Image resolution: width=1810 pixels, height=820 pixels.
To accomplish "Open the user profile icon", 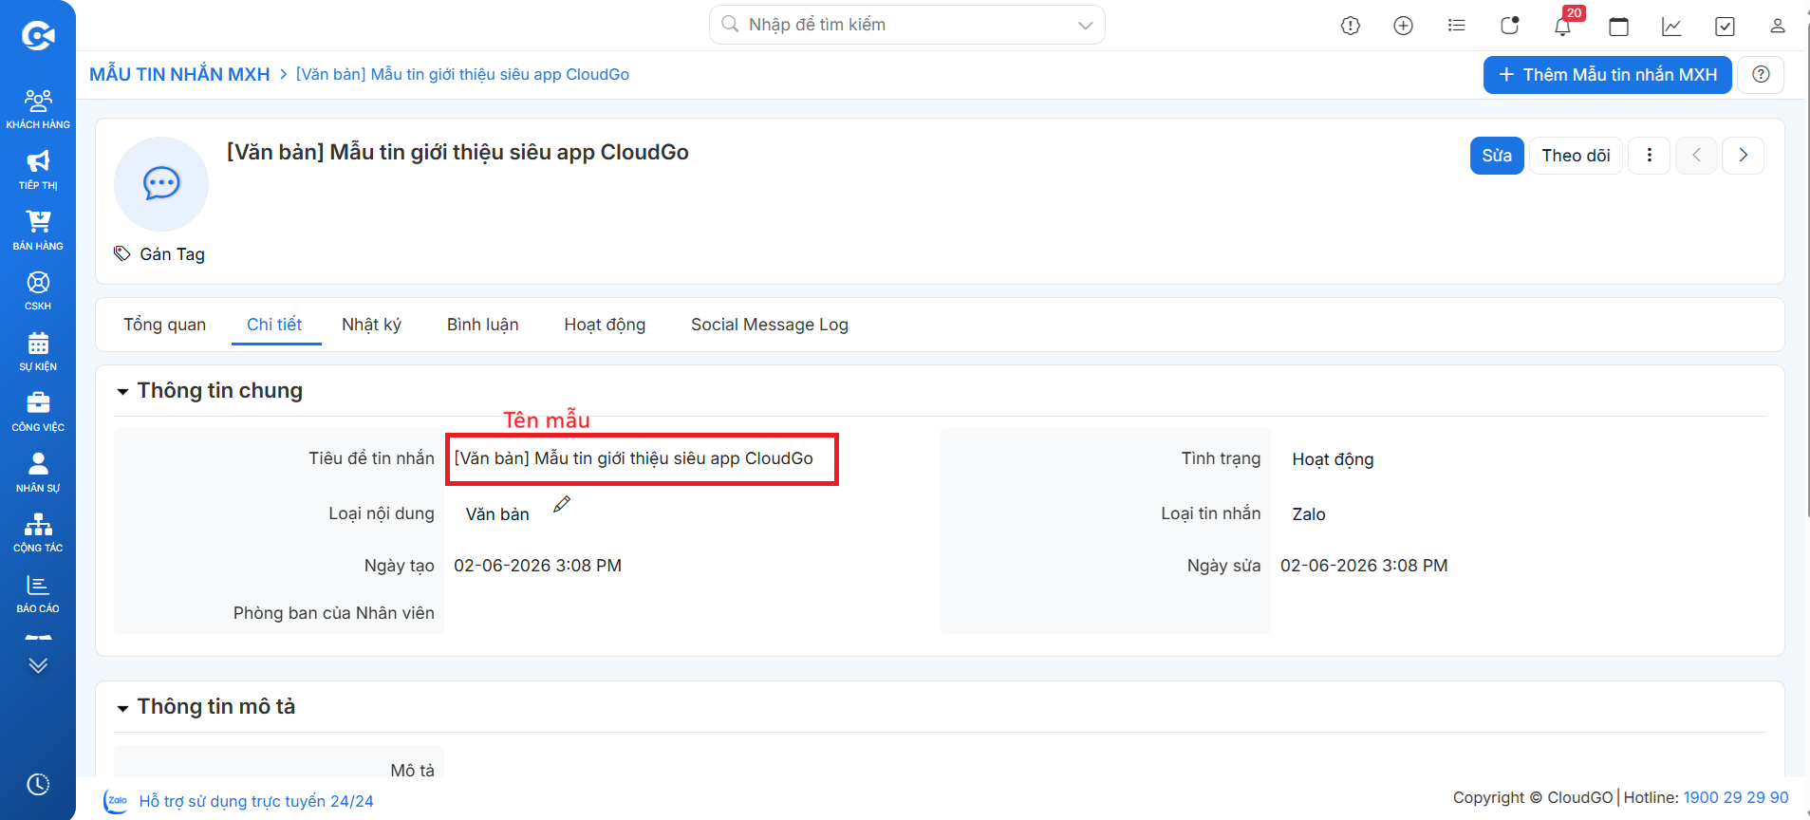I will click(x=1778, y=26).
